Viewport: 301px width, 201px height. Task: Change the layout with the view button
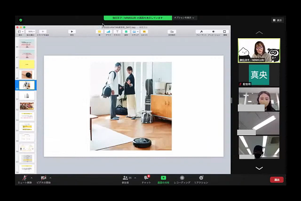[x=277, y=20]
